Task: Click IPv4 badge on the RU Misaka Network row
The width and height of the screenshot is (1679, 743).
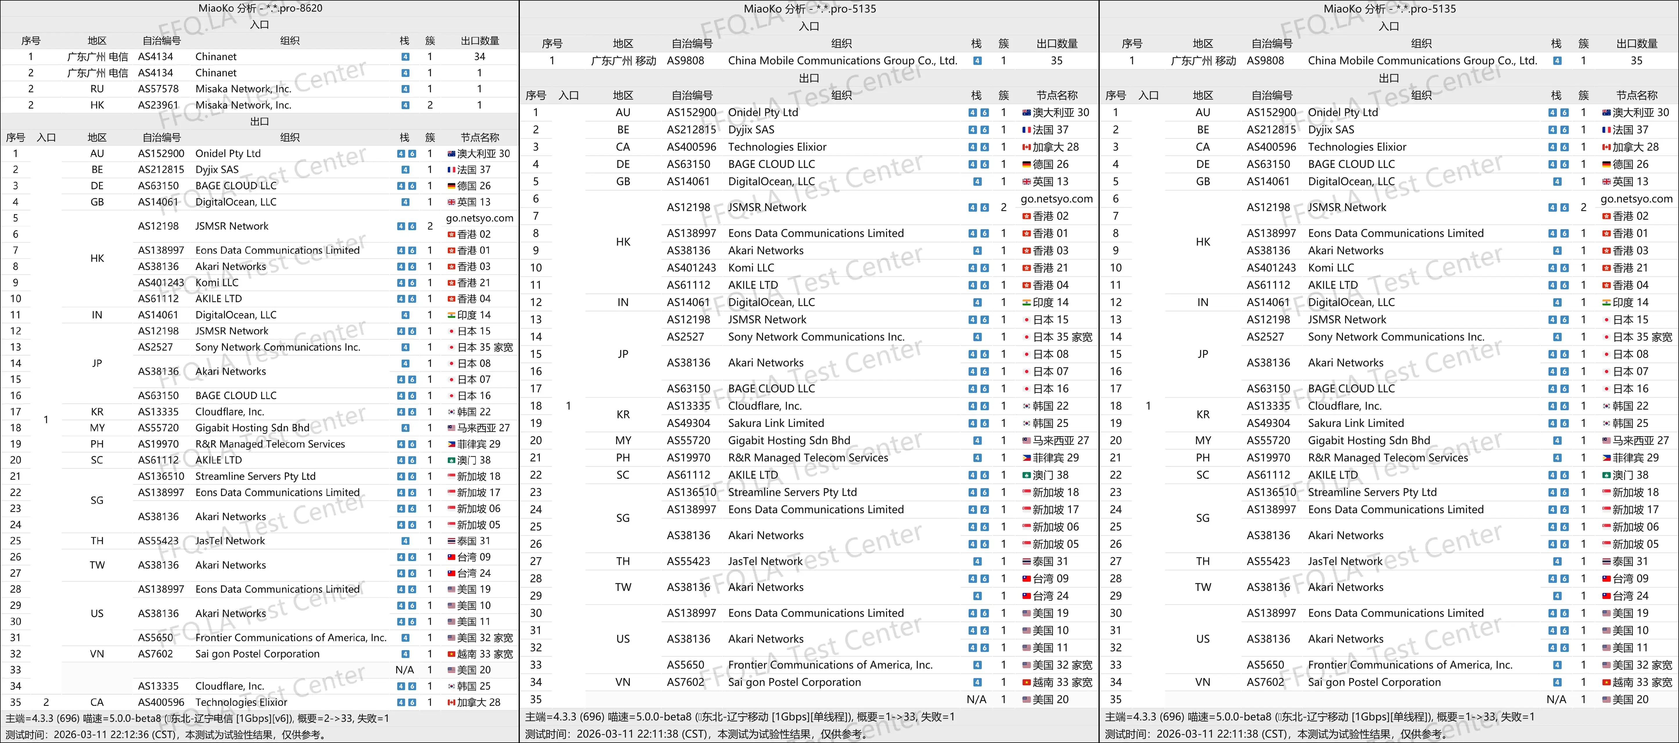Action: pyautogui.click(x=405, y=89)
